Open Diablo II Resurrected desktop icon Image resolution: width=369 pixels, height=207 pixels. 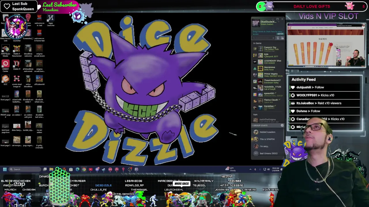click(x=17, y=51)
